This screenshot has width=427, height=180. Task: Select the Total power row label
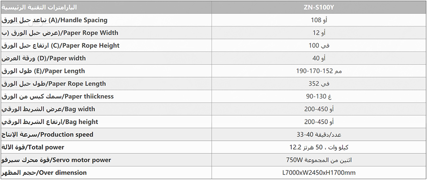33,147
